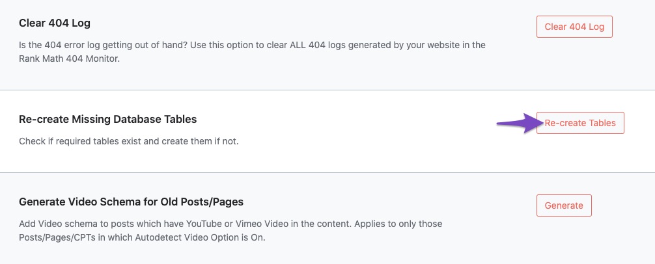
Task: Click the word 'Old' in the video schema heading
Action: (169, 202)
